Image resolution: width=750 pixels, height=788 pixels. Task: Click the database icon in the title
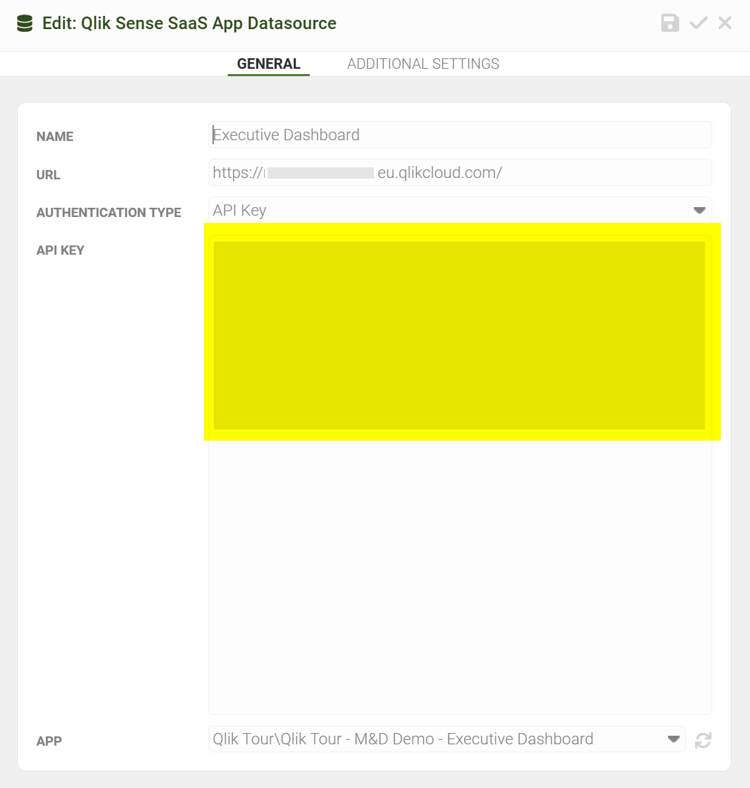click(x=24, y=24)
